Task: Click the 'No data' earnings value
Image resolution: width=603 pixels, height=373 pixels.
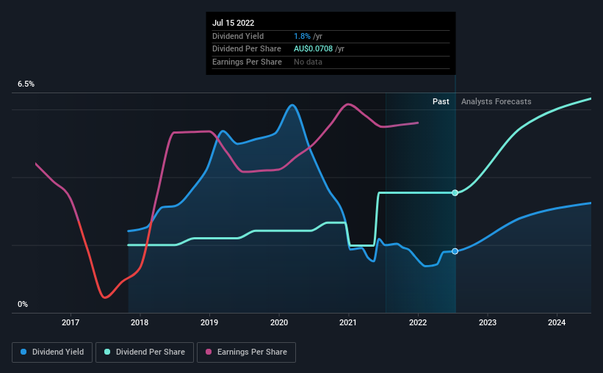Action: coord(308,62)
